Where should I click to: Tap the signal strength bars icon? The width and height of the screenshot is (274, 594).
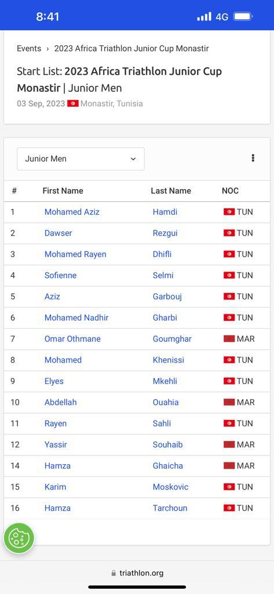click(x=204, y=17)
